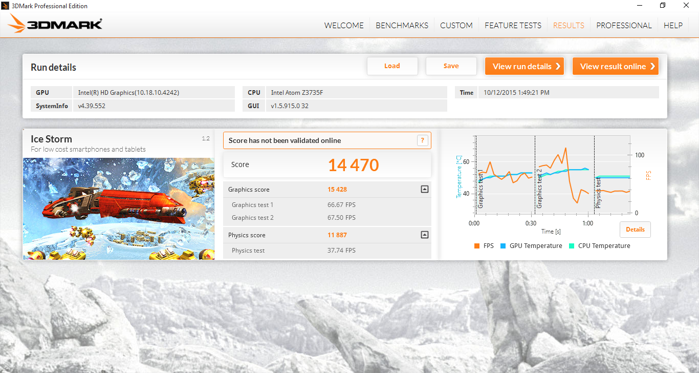Open View run details
The width and height of the screenshot is (699, 373).
[525, 66]
